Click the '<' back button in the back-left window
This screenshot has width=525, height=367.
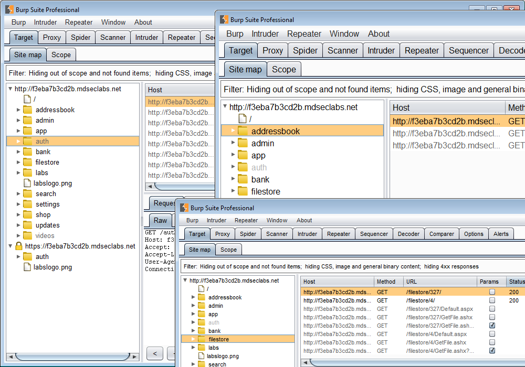pos(155,353)
